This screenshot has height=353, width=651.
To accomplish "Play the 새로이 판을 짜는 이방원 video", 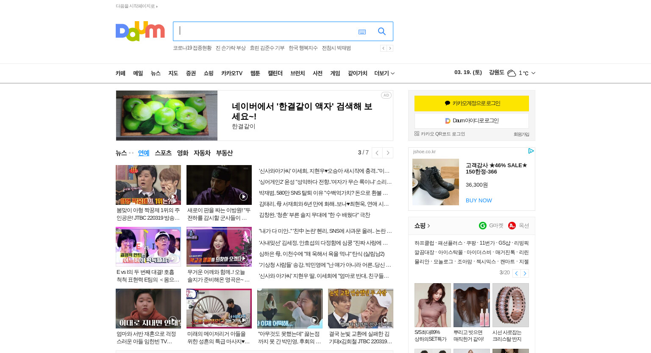I will coord(219,185).
